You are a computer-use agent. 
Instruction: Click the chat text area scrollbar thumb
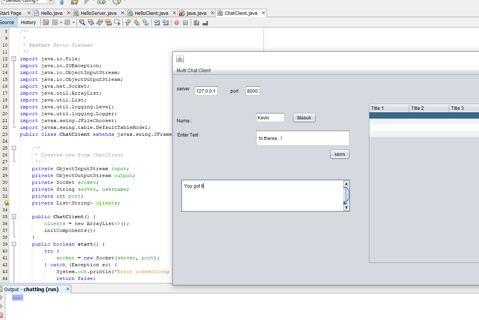point(346,195)
